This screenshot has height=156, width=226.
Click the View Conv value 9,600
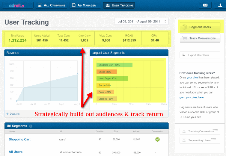click(x=106, y=40)
